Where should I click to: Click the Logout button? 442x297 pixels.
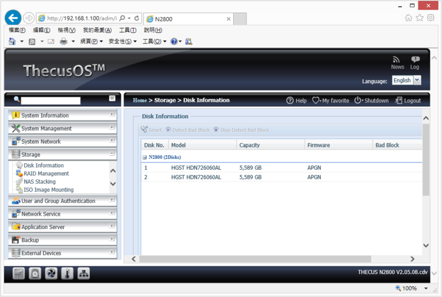[x=408, y=101]
